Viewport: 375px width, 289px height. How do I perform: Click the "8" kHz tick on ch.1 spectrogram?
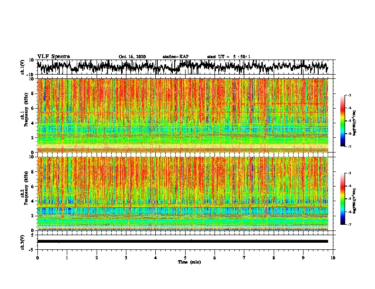pyautogui.click(x=33, y=93)
